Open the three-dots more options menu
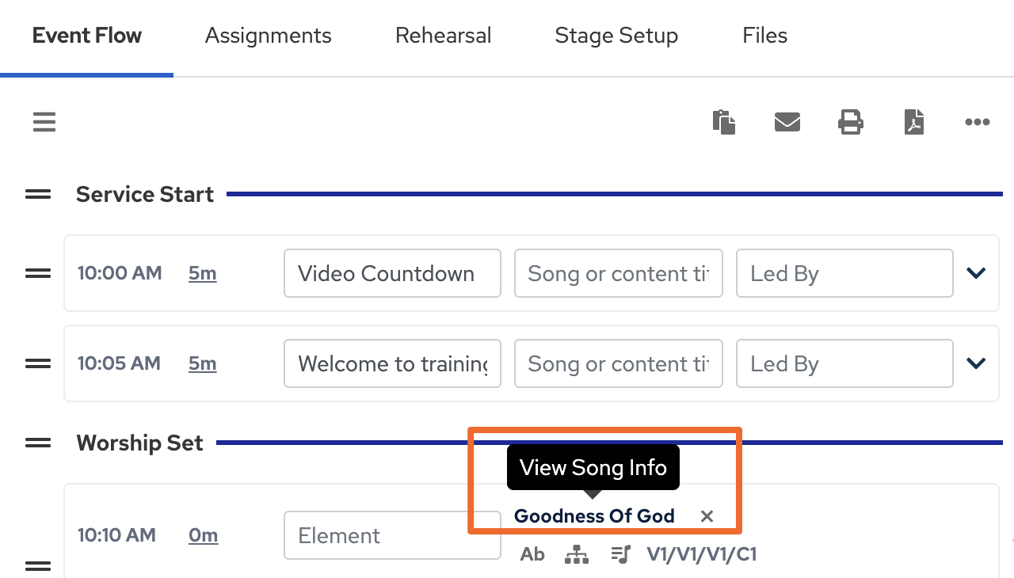Viewport: 1014px width, 578px height. [977, 122]
